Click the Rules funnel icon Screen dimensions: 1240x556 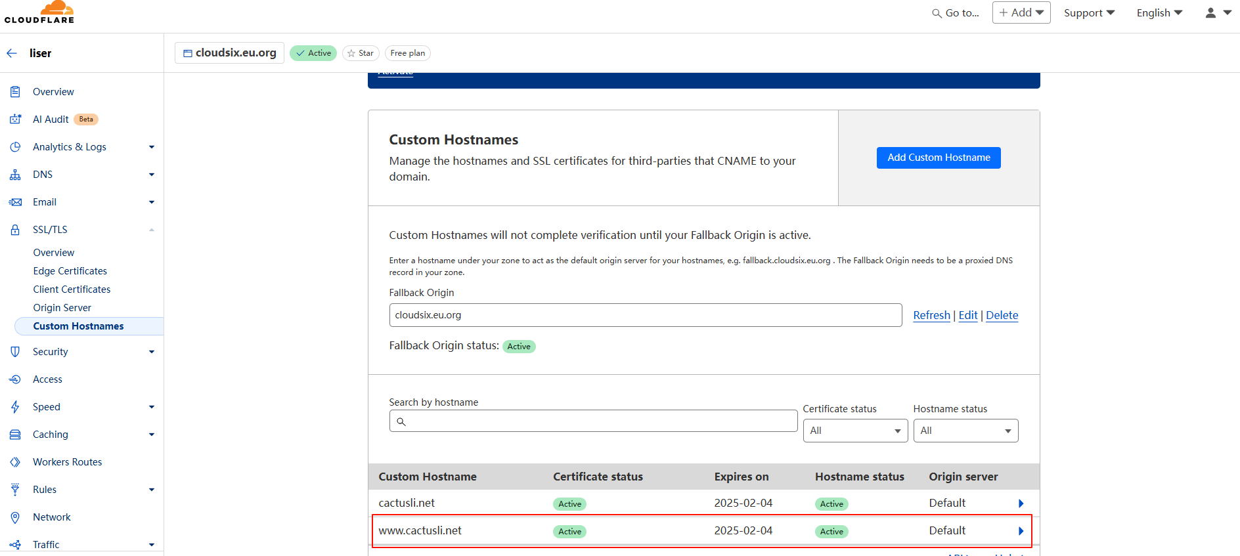pyautogui.click(x=15, y=490)
